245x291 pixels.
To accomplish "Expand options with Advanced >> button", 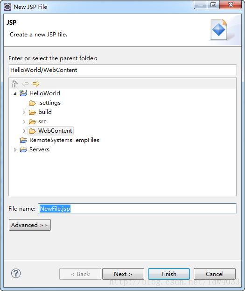I will 30,225.
